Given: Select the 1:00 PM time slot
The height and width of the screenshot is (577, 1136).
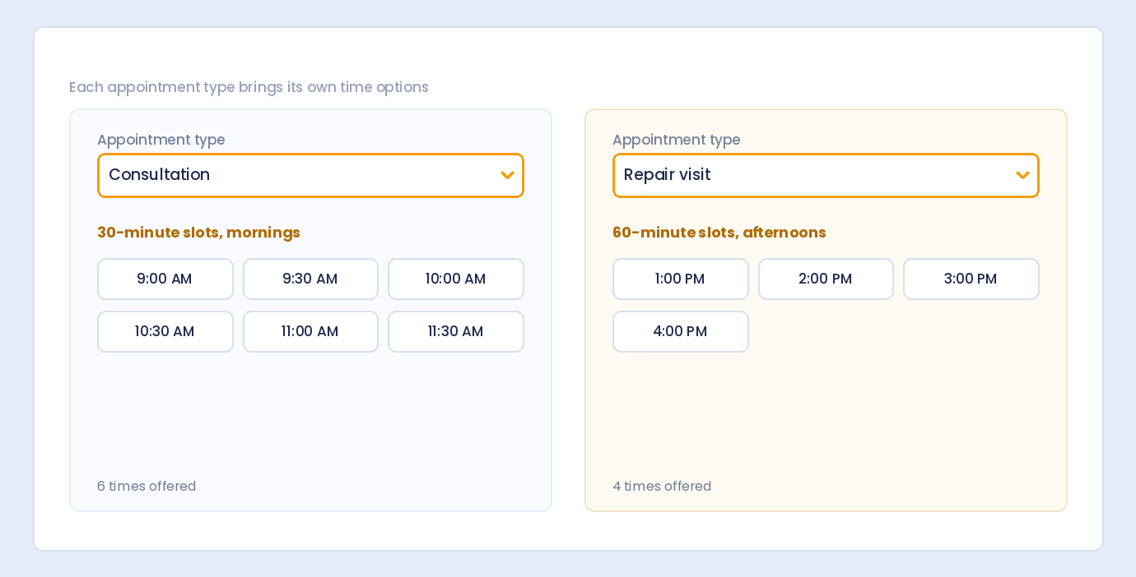Looking at the screenshot, I should tap(681, 279).
